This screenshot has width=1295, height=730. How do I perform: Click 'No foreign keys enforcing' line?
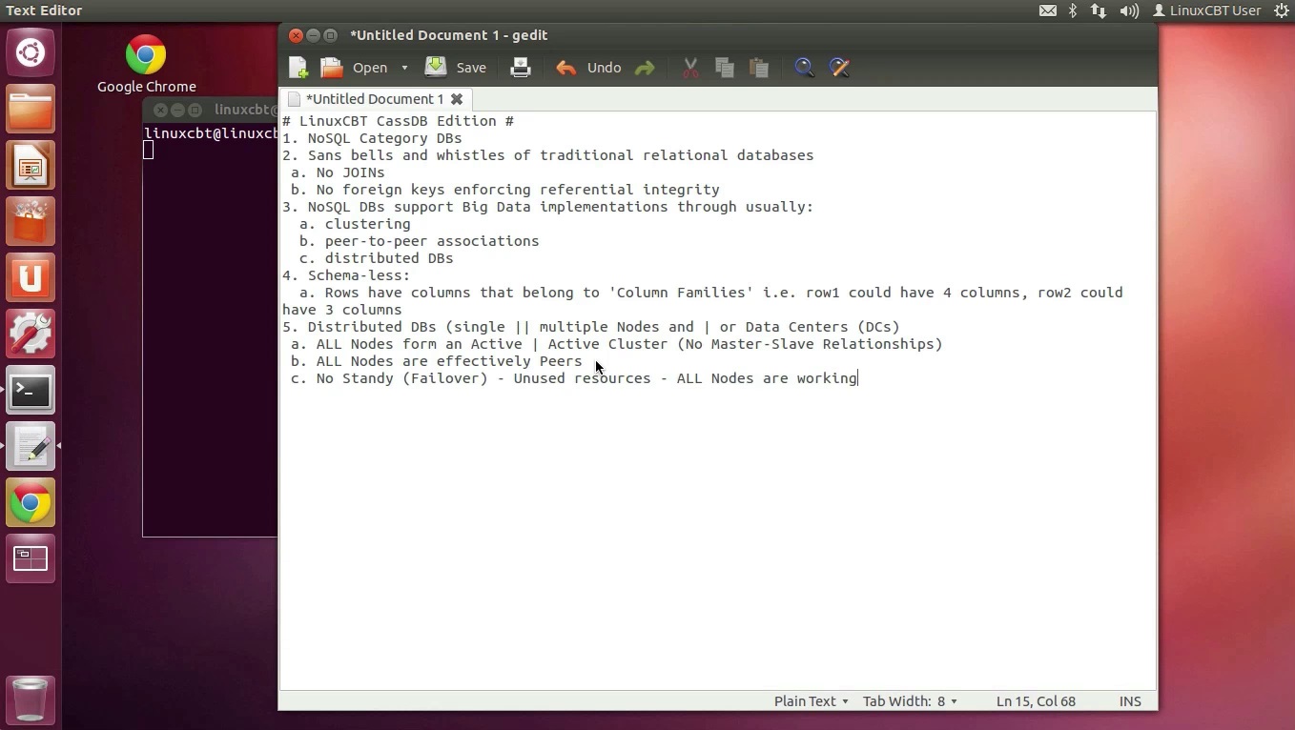pos(505,190)
